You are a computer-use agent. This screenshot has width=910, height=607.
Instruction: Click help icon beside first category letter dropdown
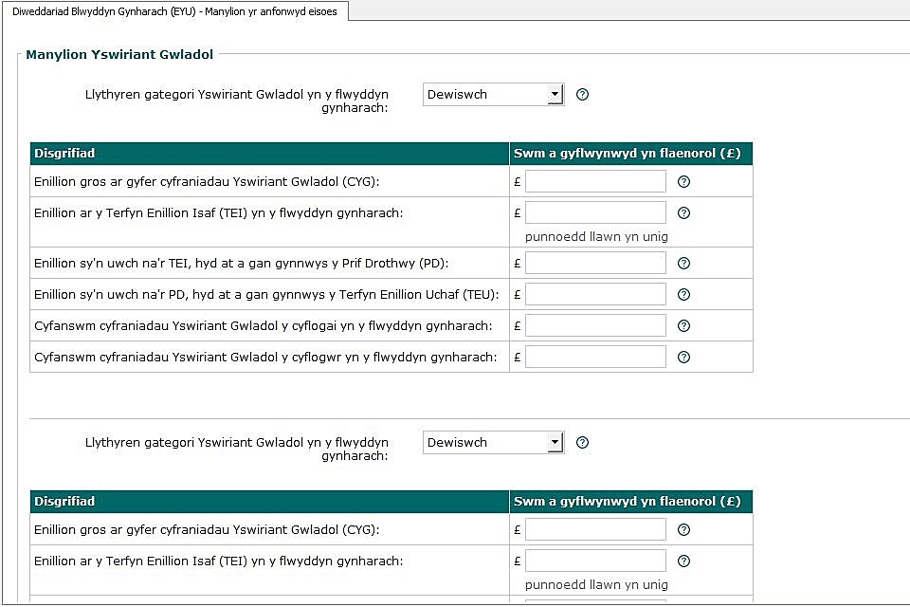(x=583, y=95)
